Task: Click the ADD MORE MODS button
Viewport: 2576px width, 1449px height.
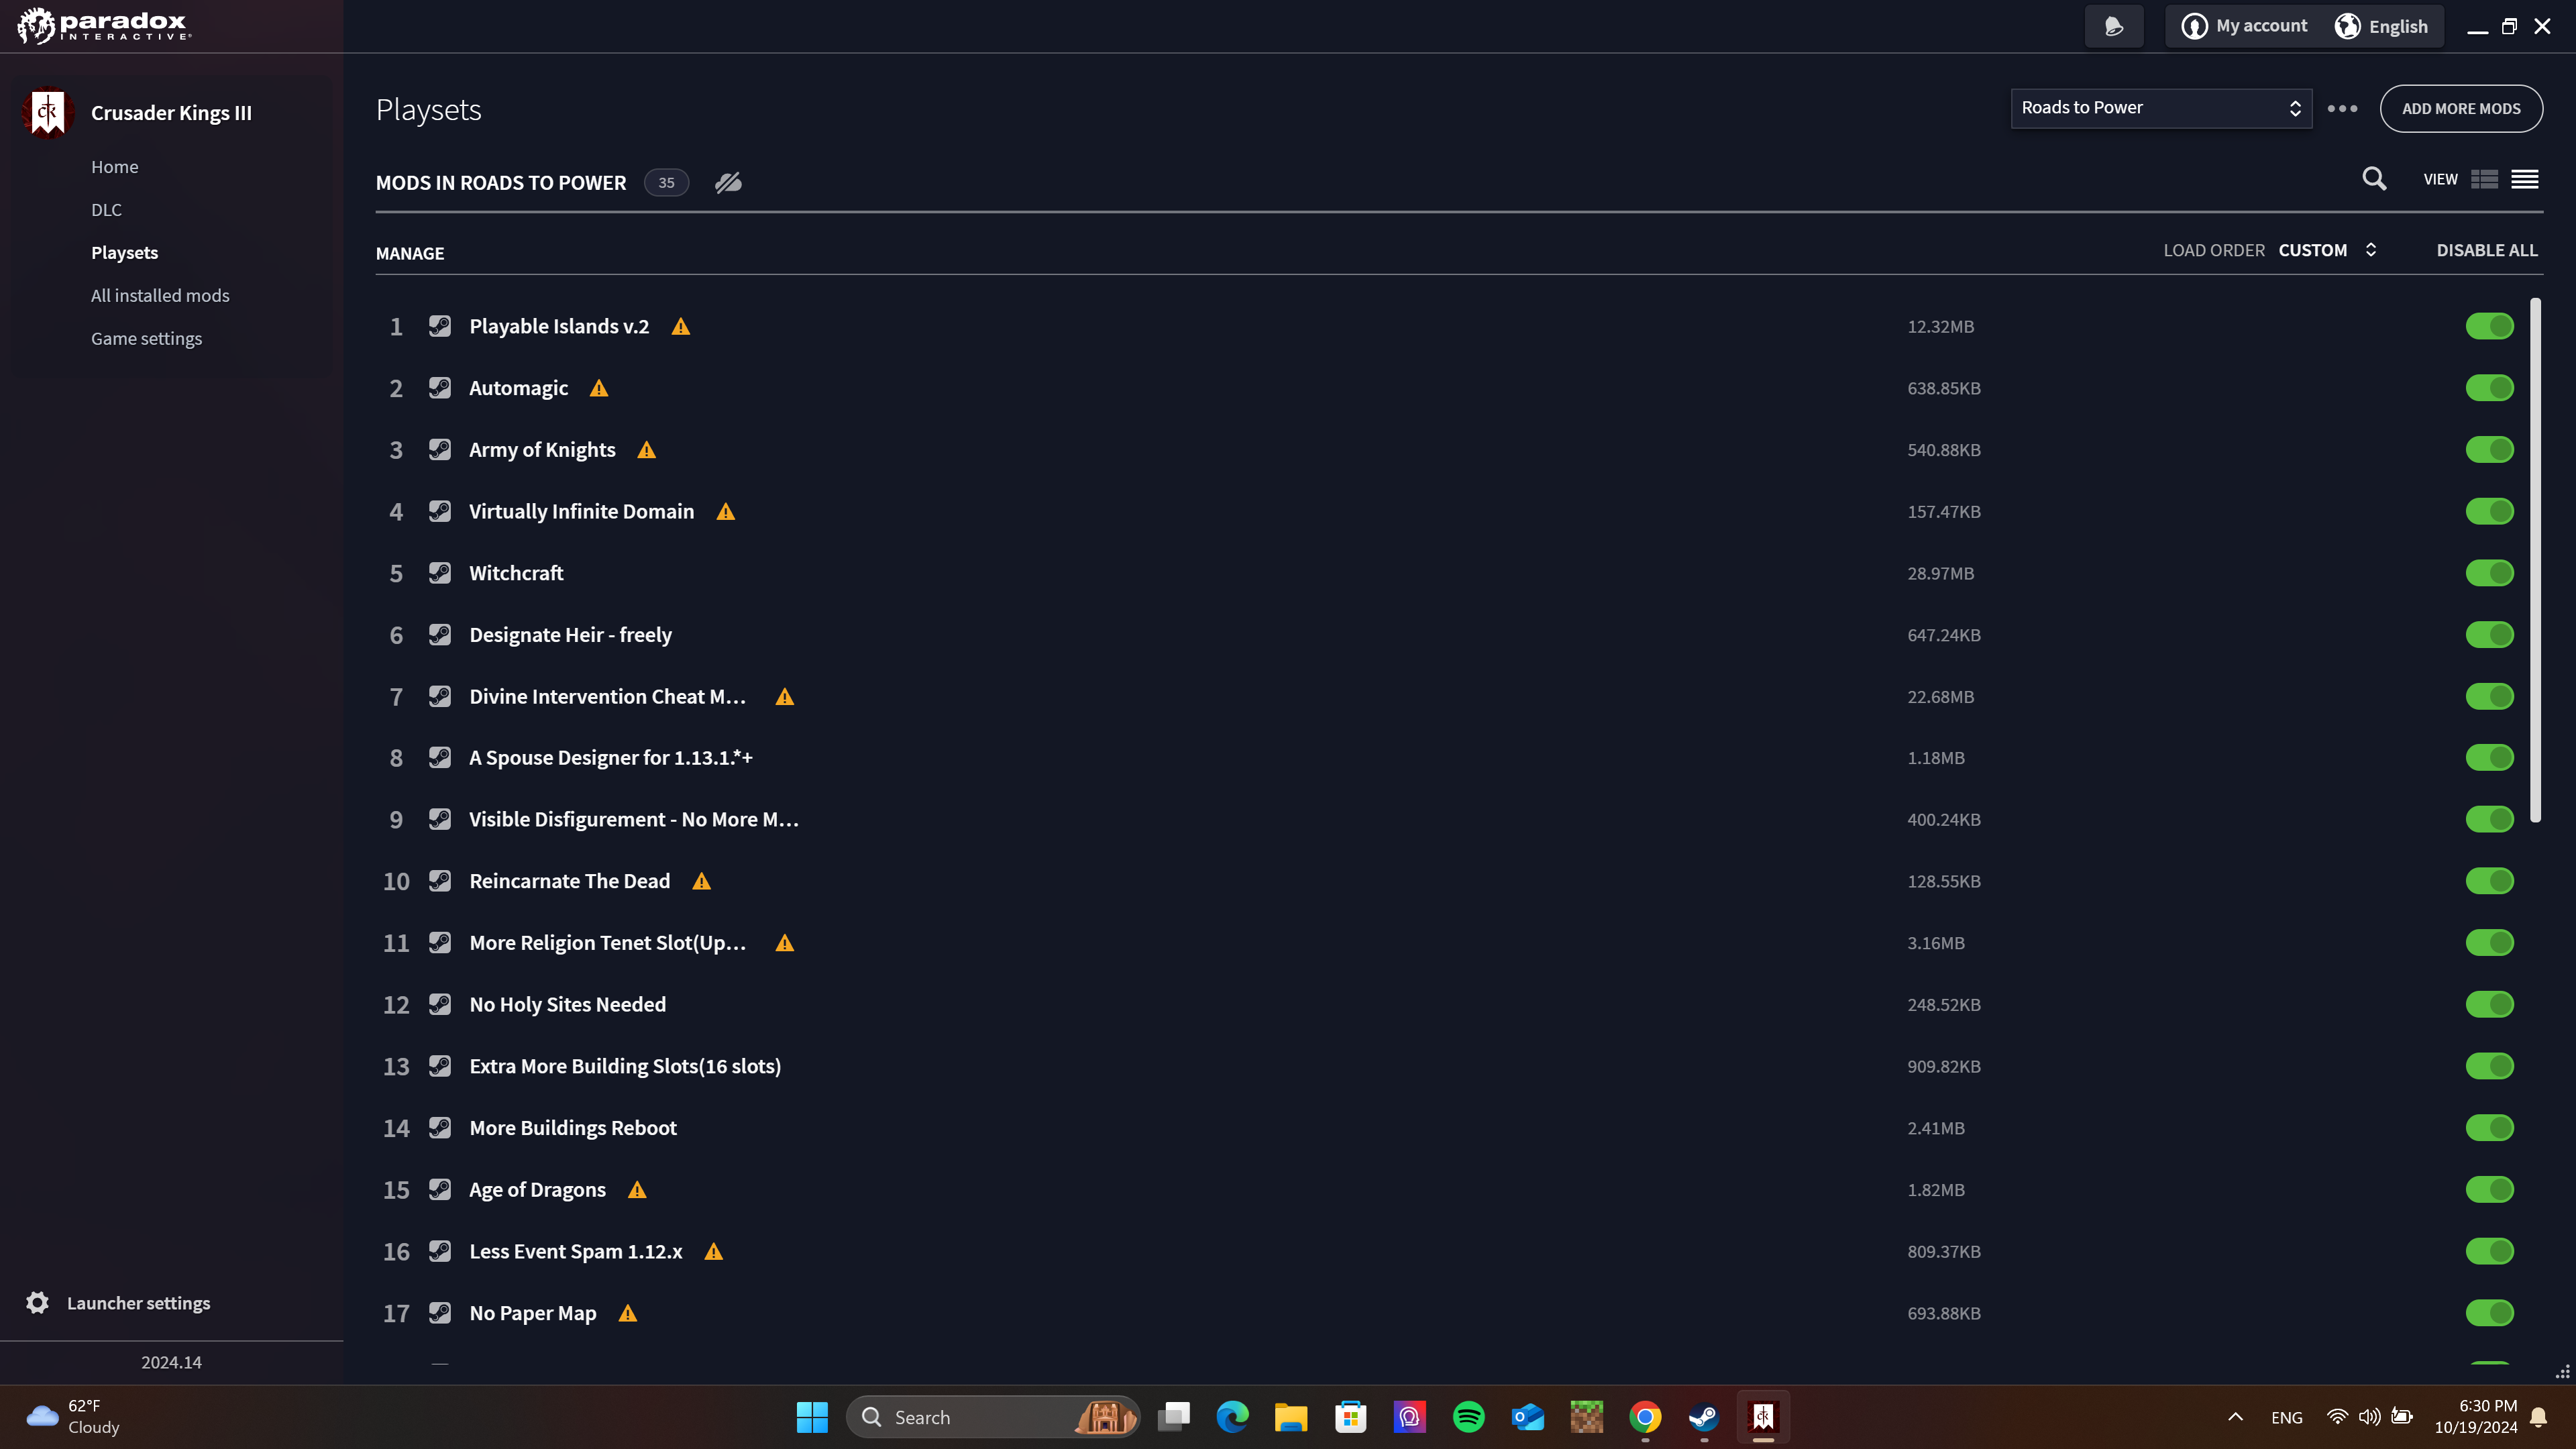Action: (x=2461, y=108)
